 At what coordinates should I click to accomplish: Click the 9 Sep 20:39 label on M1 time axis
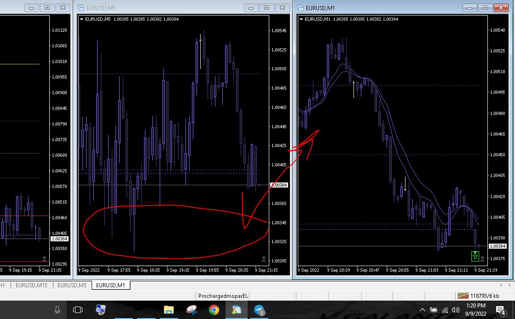click(x=338, y=270)
